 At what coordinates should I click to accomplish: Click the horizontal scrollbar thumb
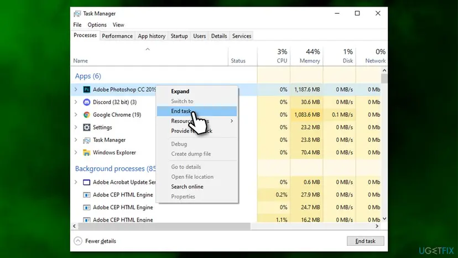[164, 226]
